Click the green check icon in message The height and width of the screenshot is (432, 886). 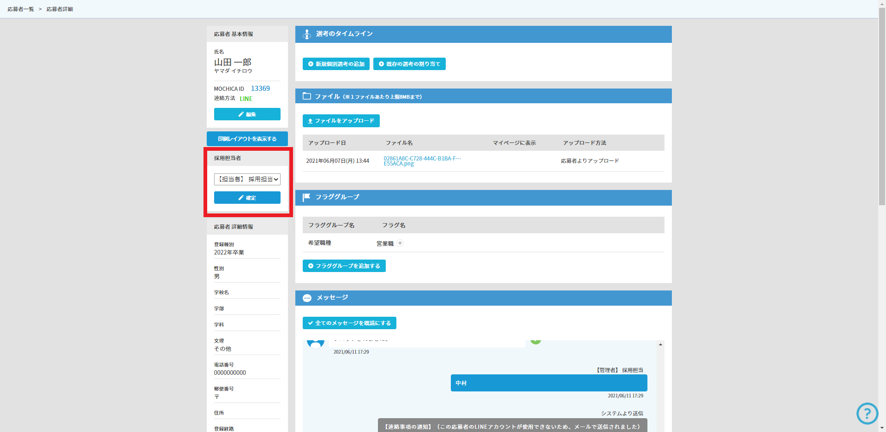535,342
